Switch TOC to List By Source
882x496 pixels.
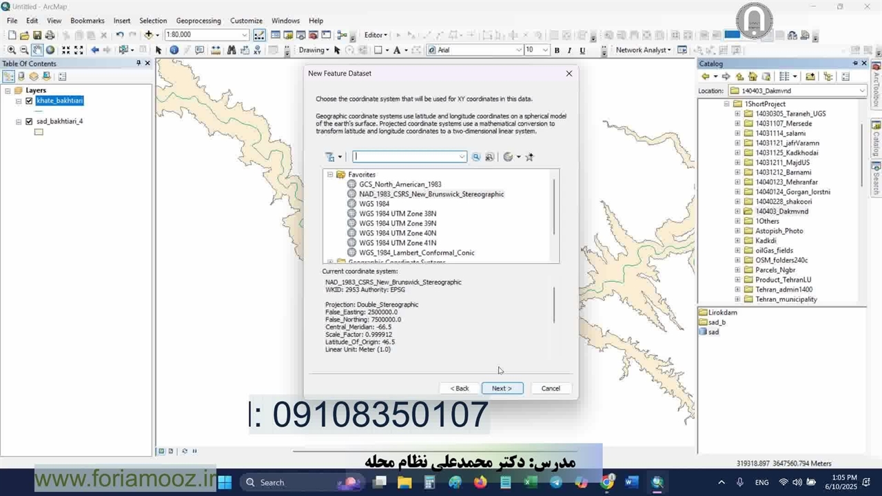click(21, 76)
